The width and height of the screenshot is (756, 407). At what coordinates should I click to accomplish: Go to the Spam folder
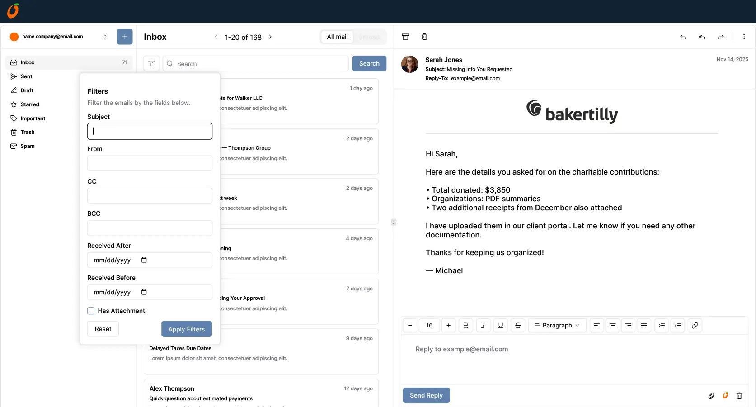[28, 146]
